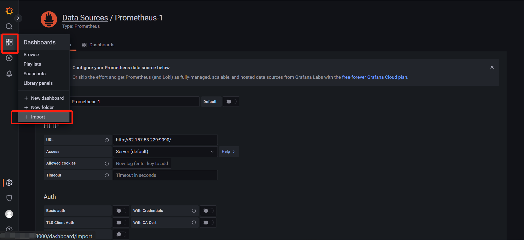Choose Import menu item
Screen dimensions: 524x240
(44, 117)
